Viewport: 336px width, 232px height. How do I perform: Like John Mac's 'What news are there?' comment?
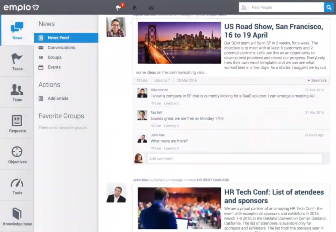pos(156,148)
